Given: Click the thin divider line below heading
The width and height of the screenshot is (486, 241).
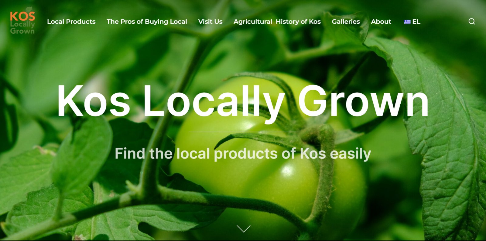Looking at the screenshot, I should tap(243, 132).
